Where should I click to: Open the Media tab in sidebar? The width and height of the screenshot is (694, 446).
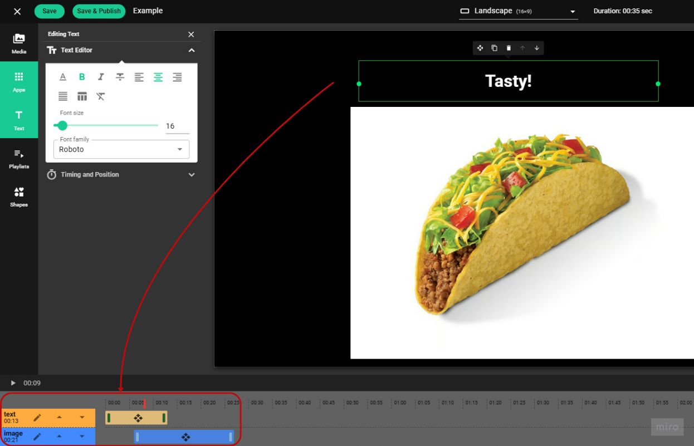coord(19,43)
